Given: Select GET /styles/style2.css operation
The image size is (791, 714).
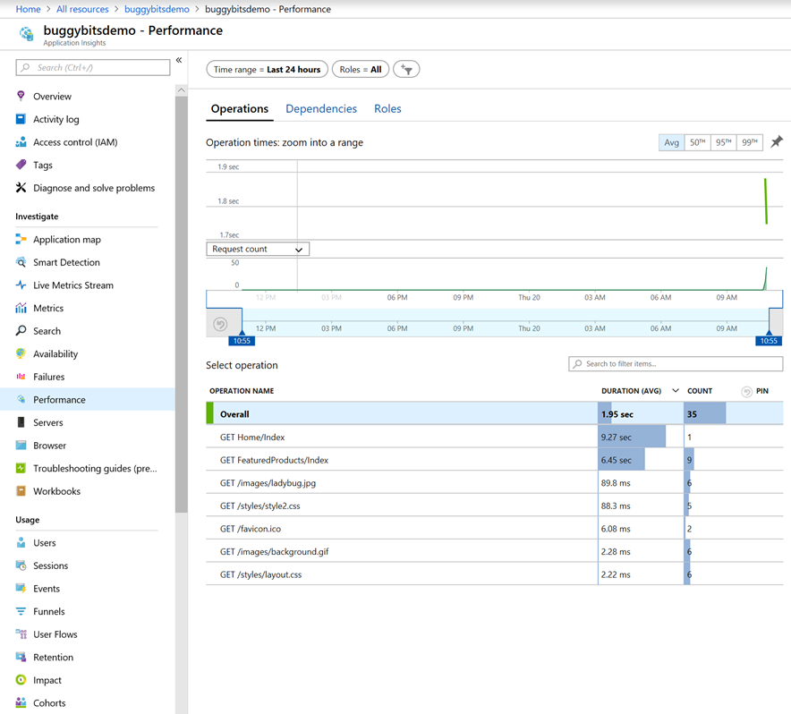Looking at the screenshot, I should tap(495, 506).
